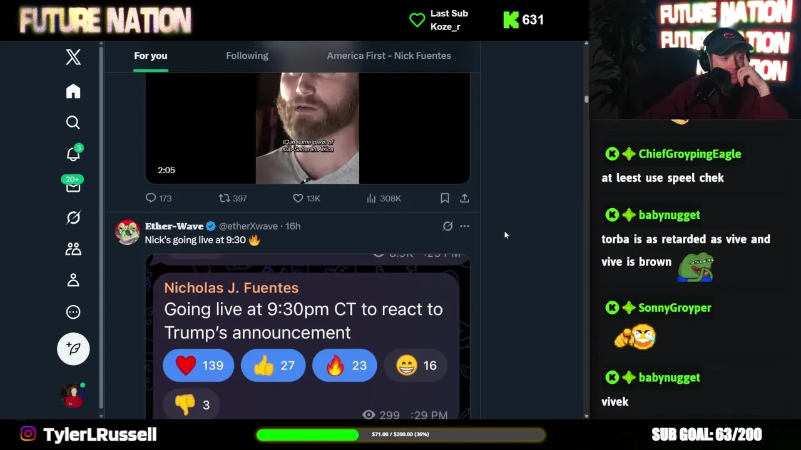This screenshot has width=801, height=450.
Task: Open the Explore search icon
Action: coord(73,122)
